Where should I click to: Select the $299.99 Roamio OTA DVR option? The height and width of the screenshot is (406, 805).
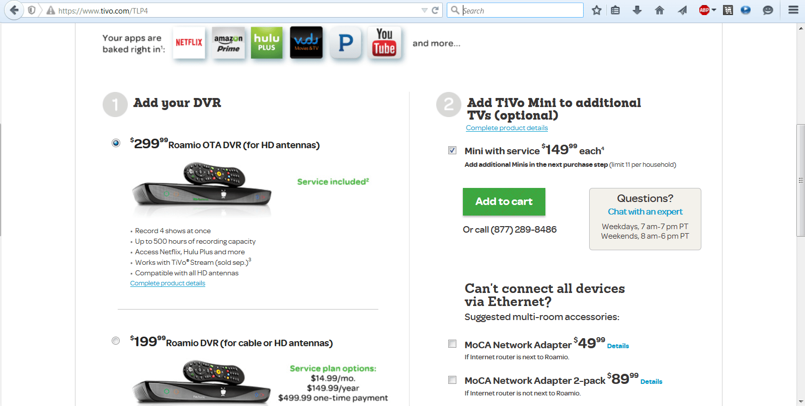click(116, 143)
